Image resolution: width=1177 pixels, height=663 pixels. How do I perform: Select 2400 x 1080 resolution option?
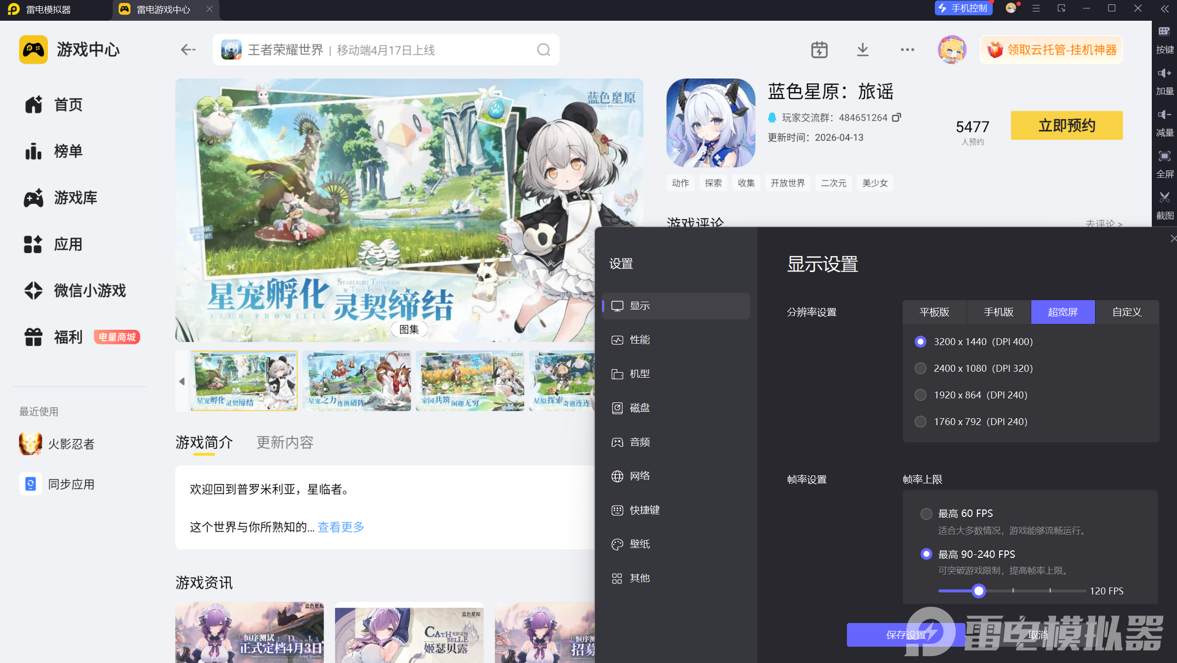(921, 368)
